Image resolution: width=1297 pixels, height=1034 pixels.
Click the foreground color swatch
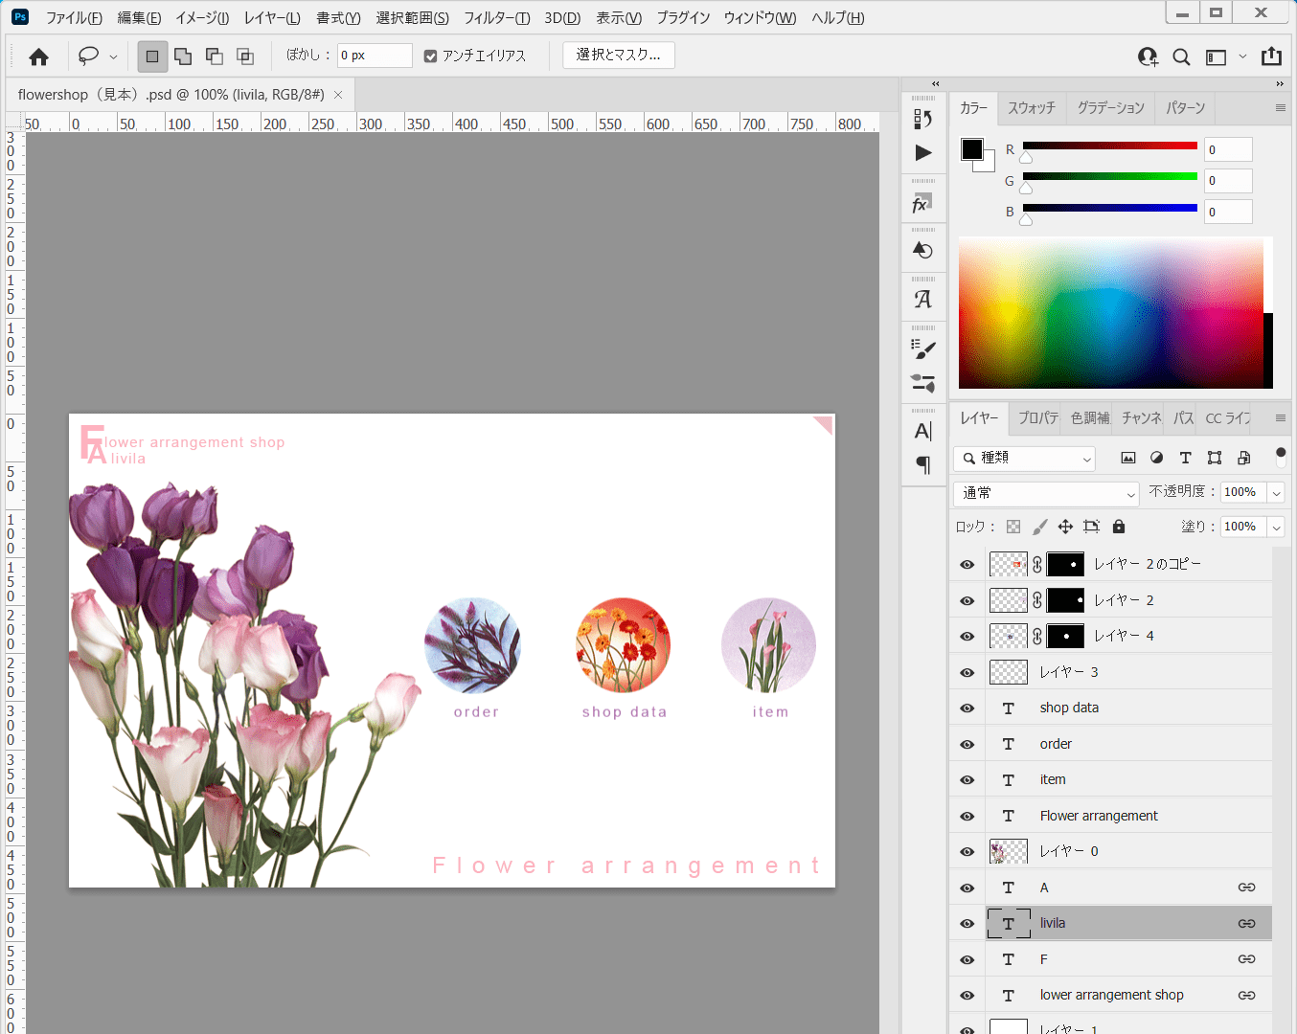[971, 149]
